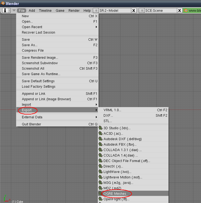Click the SCE:Scene name field
201x203 pixels.
coord(161,10)
